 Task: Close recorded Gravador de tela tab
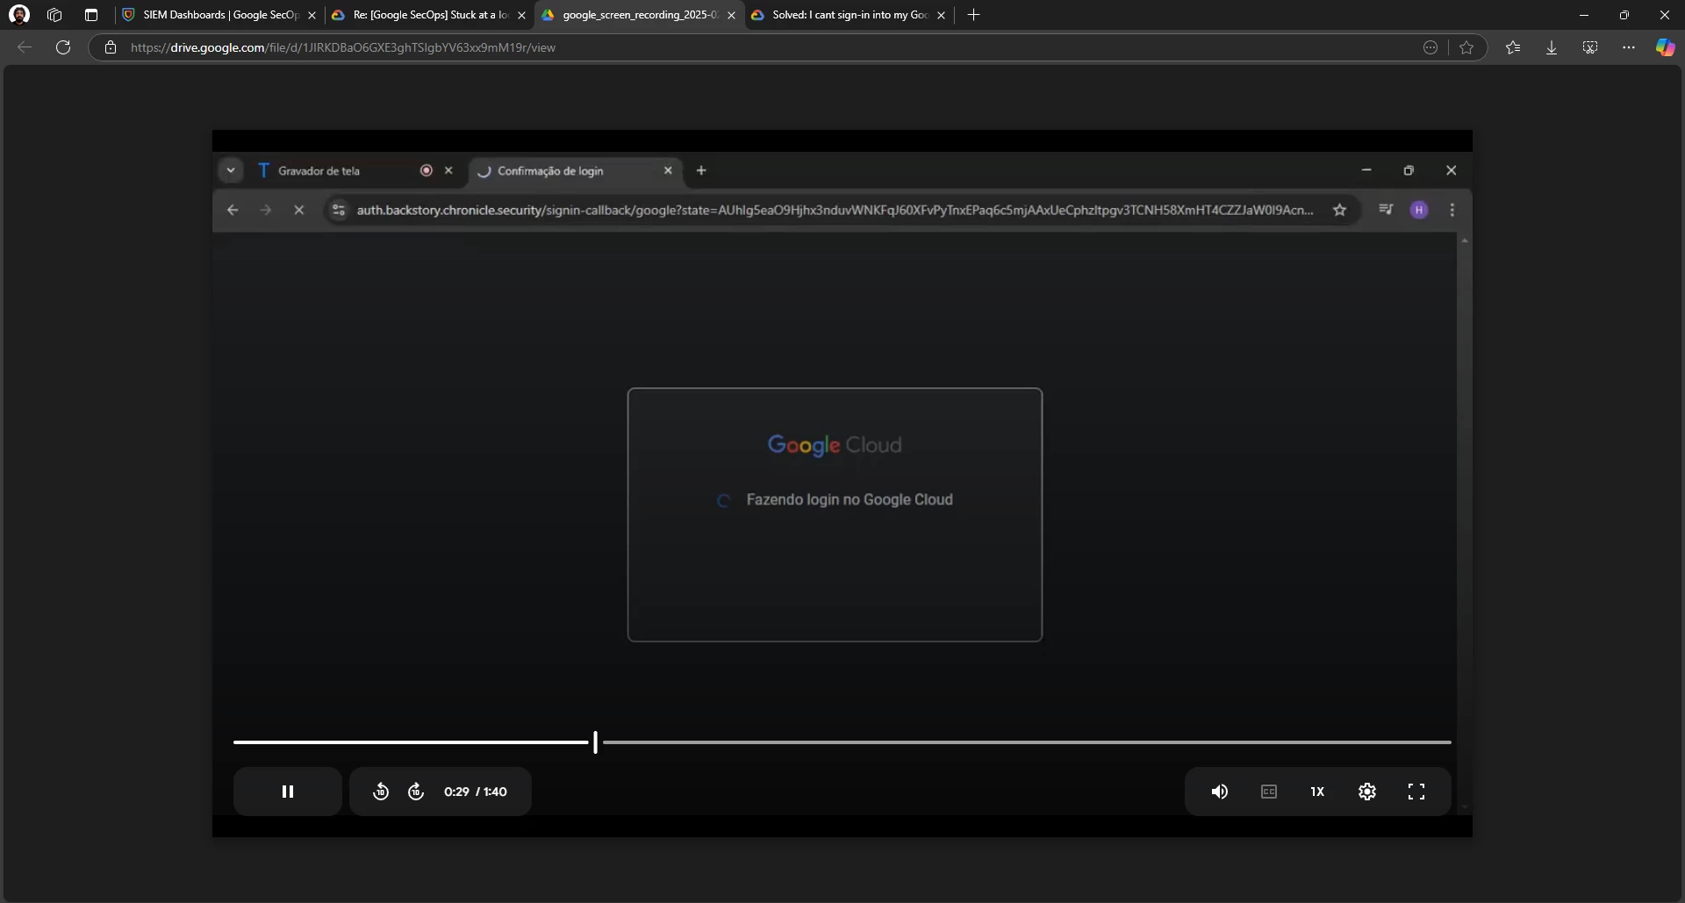[x=448, y=170]
